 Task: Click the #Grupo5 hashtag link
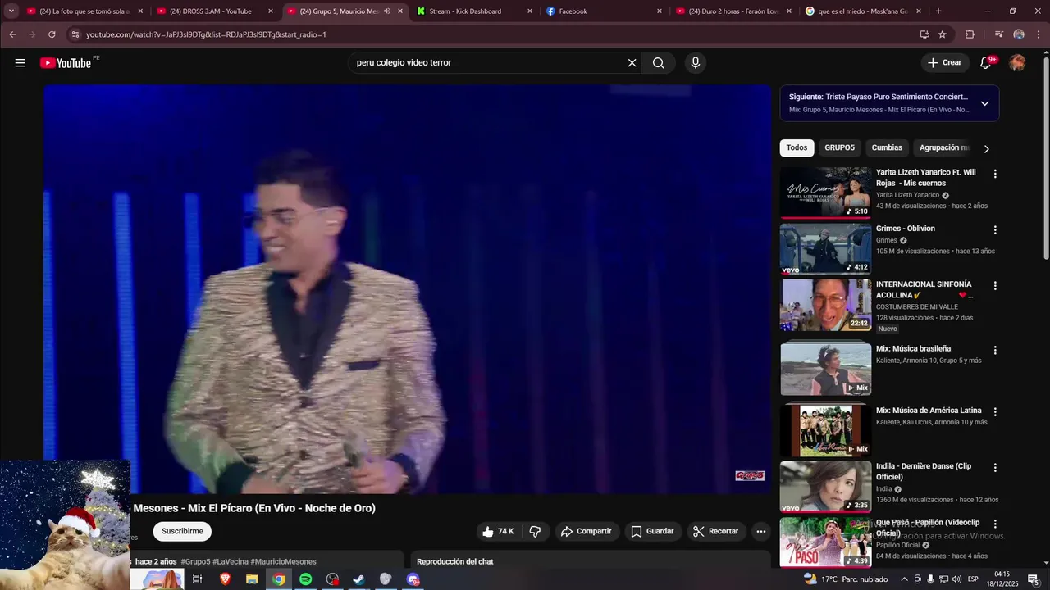[x=195, y=562]
